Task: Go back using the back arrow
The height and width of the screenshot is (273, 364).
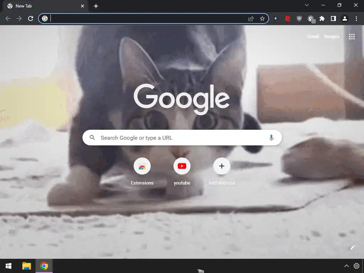Action: click(x=8, y=18)
